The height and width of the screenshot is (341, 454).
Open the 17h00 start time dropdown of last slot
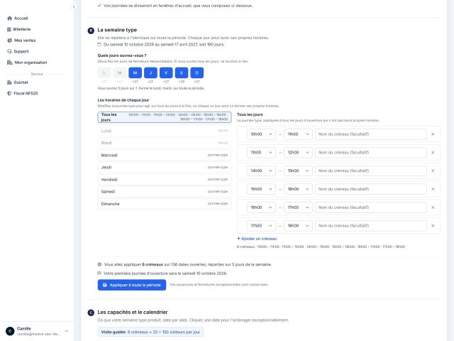pos(261,226)
